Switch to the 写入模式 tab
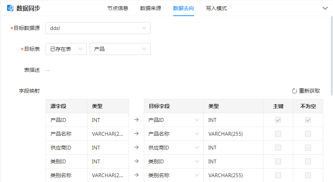The height and width of the screenshot is (182, 333). click(x=216, y=8)
